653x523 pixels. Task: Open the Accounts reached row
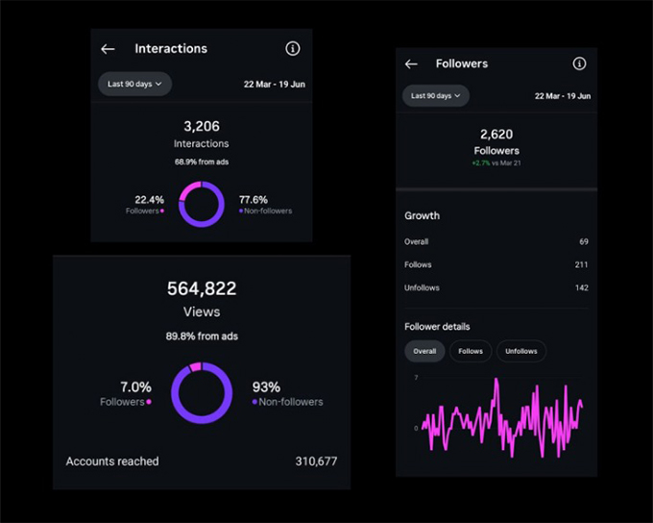(202, 461)
